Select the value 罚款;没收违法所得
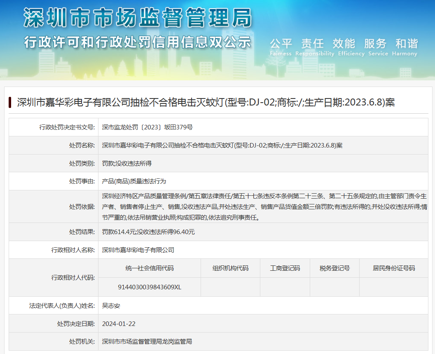Screen dimensions: 435x354 coord(127,163)
